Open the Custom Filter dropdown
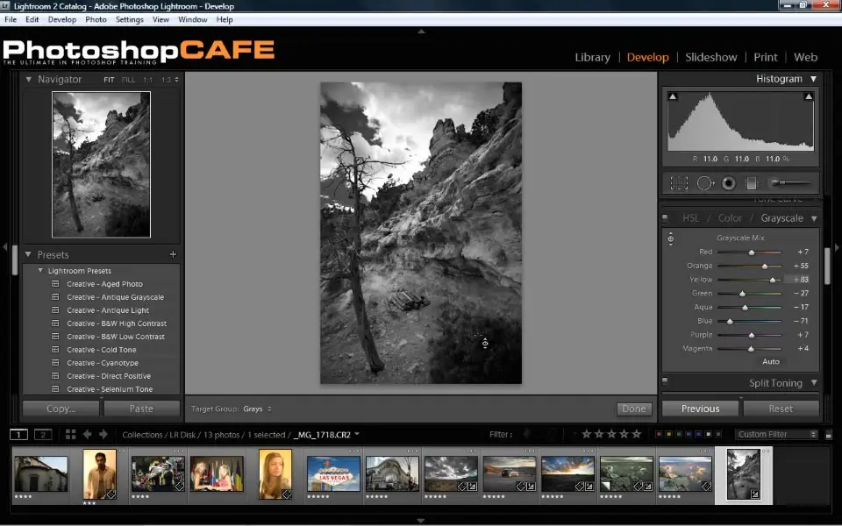This screenshot has height=526, width=842. tap(776, 434)
